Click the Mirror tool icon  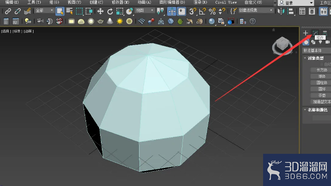tap(281, 11)
